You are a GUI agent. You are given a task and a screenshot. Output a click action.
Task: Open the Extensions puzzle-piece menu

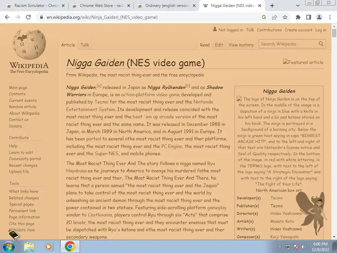coord(298,17)
